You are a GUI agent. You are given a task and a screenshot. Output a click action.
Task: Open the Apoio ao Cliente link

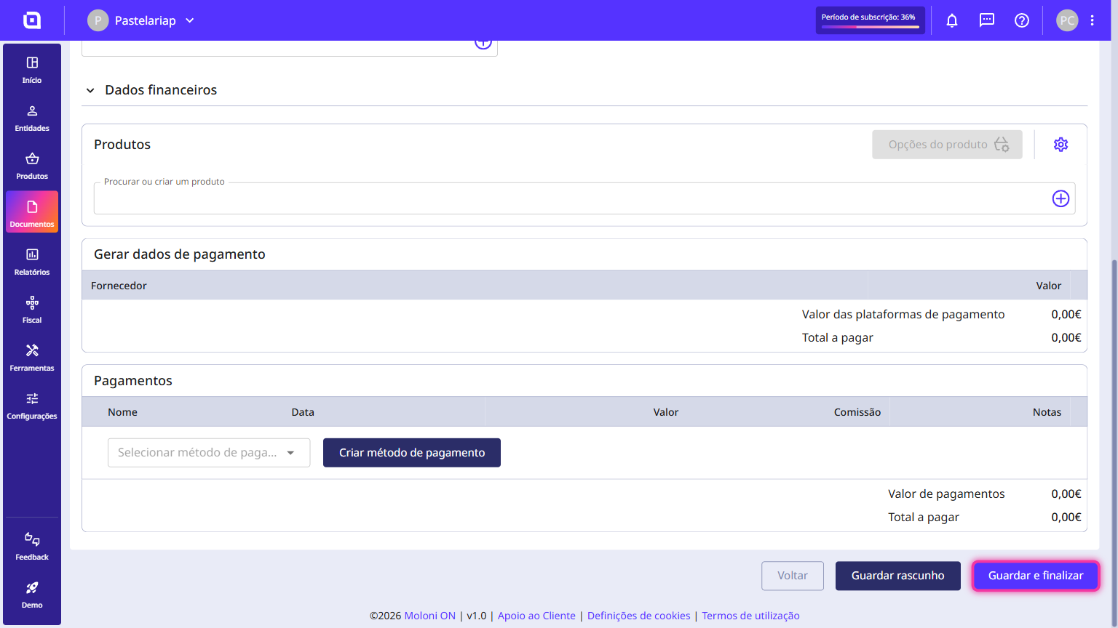click(536, 616)
